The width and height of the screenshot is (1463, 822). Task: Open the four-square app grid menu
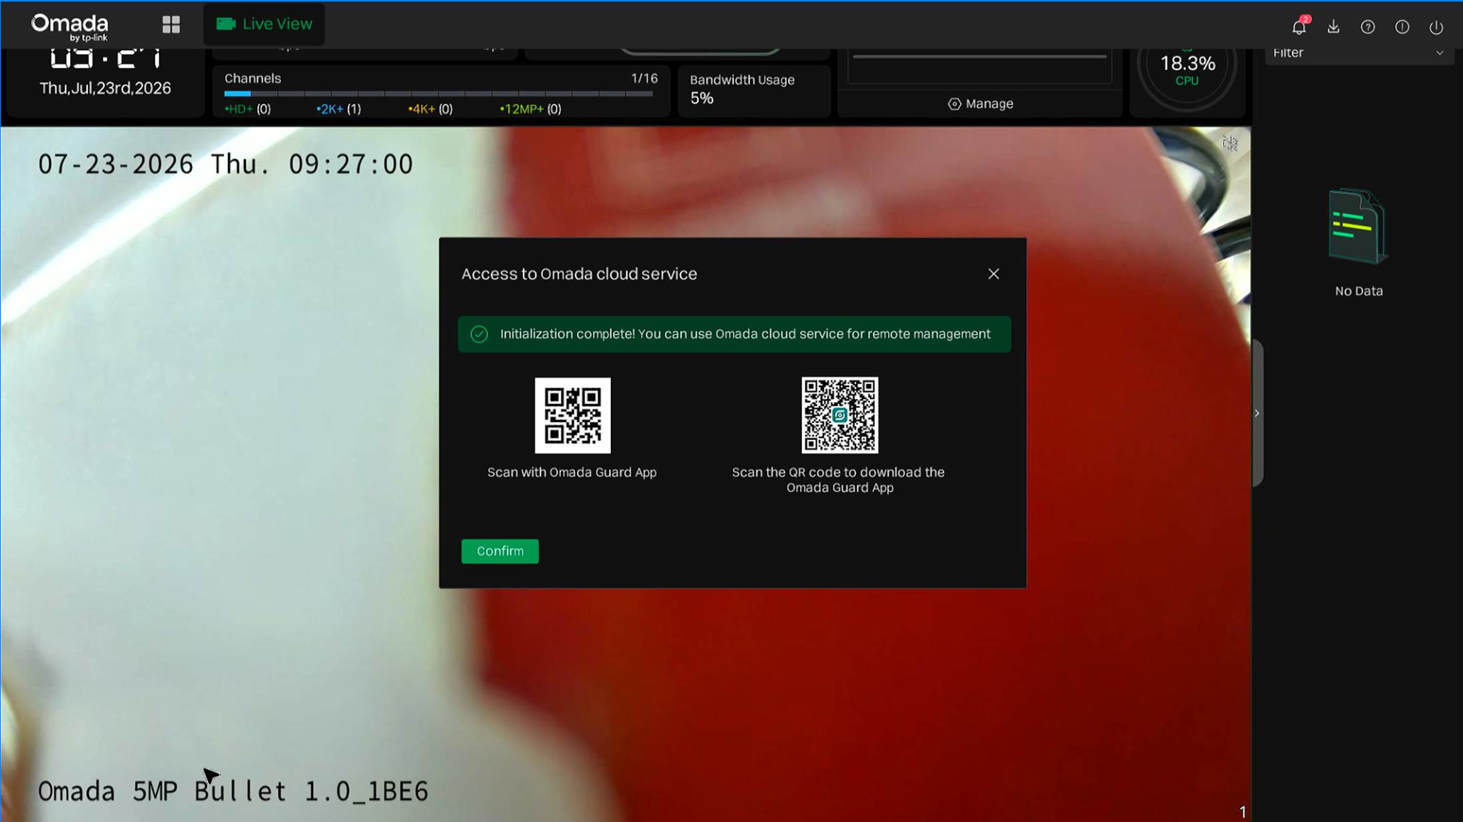(171, 25)
